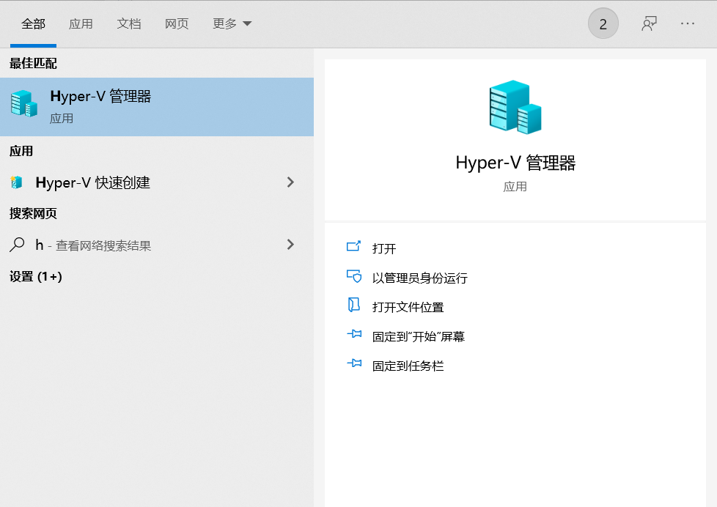Click the large Hyper-V server icon in preview
The width and height of the screenshot is (717, 507).
[515, 108]
